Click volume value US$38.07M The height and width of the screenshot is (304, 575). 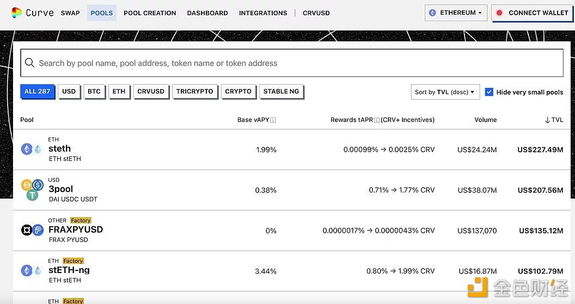[x=477, y=190]
